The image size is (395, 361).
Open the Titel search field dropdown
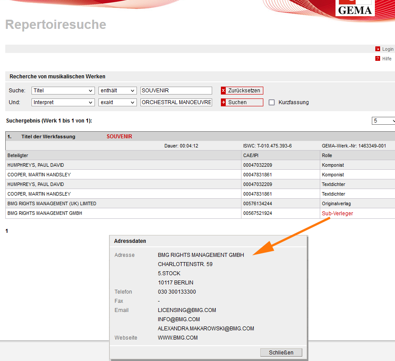(63, 91)
